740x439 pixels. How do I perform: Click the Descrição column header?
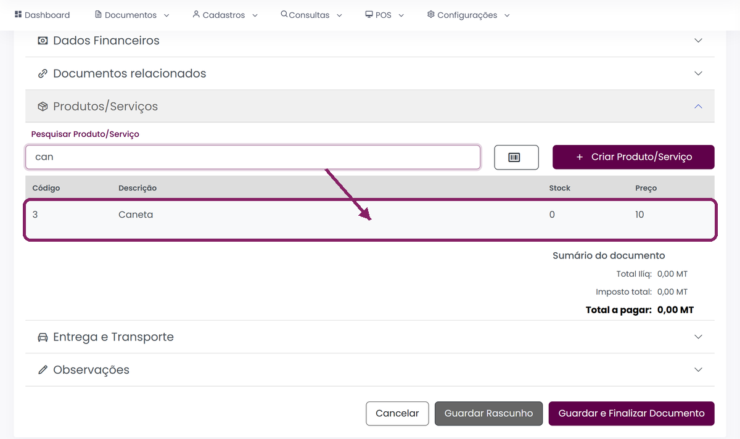pyautogui.click(x=138, y=188)
